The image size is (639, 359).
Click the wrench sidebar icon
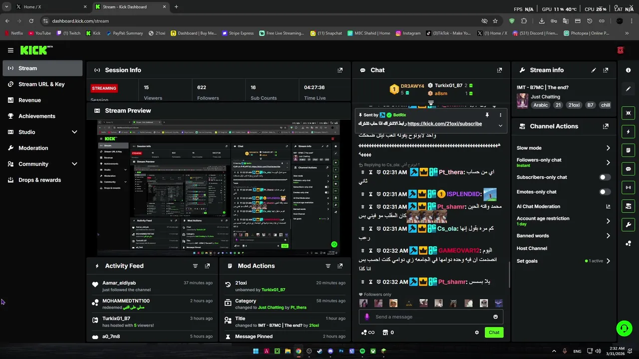(x=629, y=225)
